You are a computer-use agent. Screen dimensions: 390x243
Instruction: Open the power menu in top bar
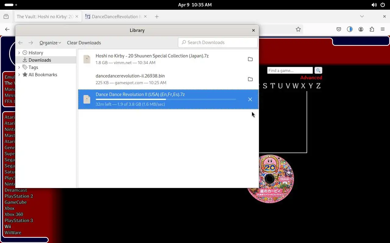pos(383,5)
